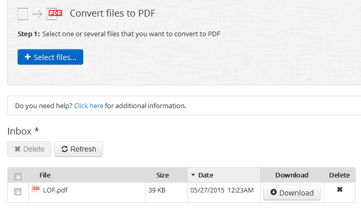The height and width of the screenshot is (208, 361).
Task: Click the arrow icon between document icons
Action: pyautogui.click(x=37, y=14)
